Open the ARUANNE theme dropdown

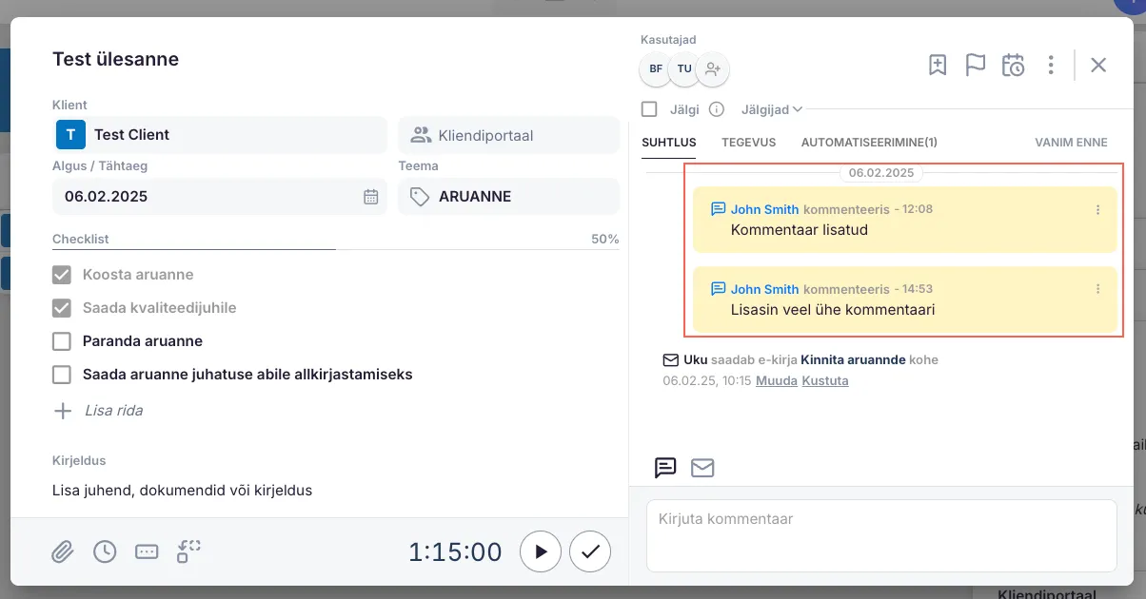(508, 197)
